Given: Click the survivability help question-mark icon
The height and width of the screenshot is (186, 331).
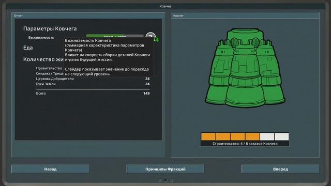Looking at the screenshot, I should pyautogui.click(x=151, y=35).
